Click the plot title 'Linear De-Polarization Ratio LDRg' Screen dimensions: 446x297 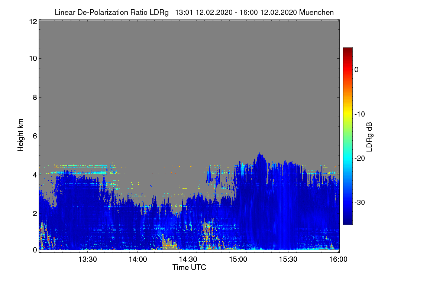point(111,13)
